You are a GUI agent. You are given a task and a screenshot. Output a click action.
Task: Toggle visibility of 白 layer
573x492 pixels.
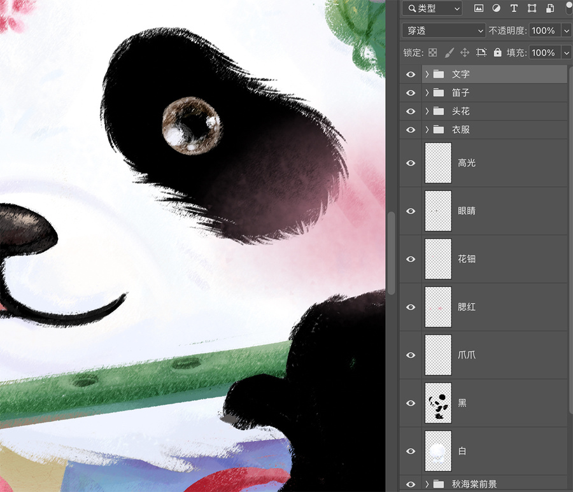click(x=411, y=451)
